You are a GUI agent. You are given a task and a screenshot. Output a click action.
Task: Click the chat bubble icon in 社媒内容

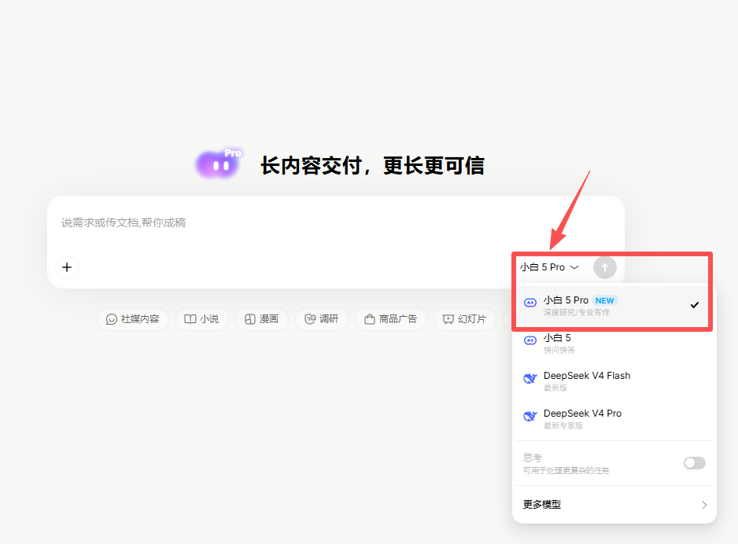112,319
